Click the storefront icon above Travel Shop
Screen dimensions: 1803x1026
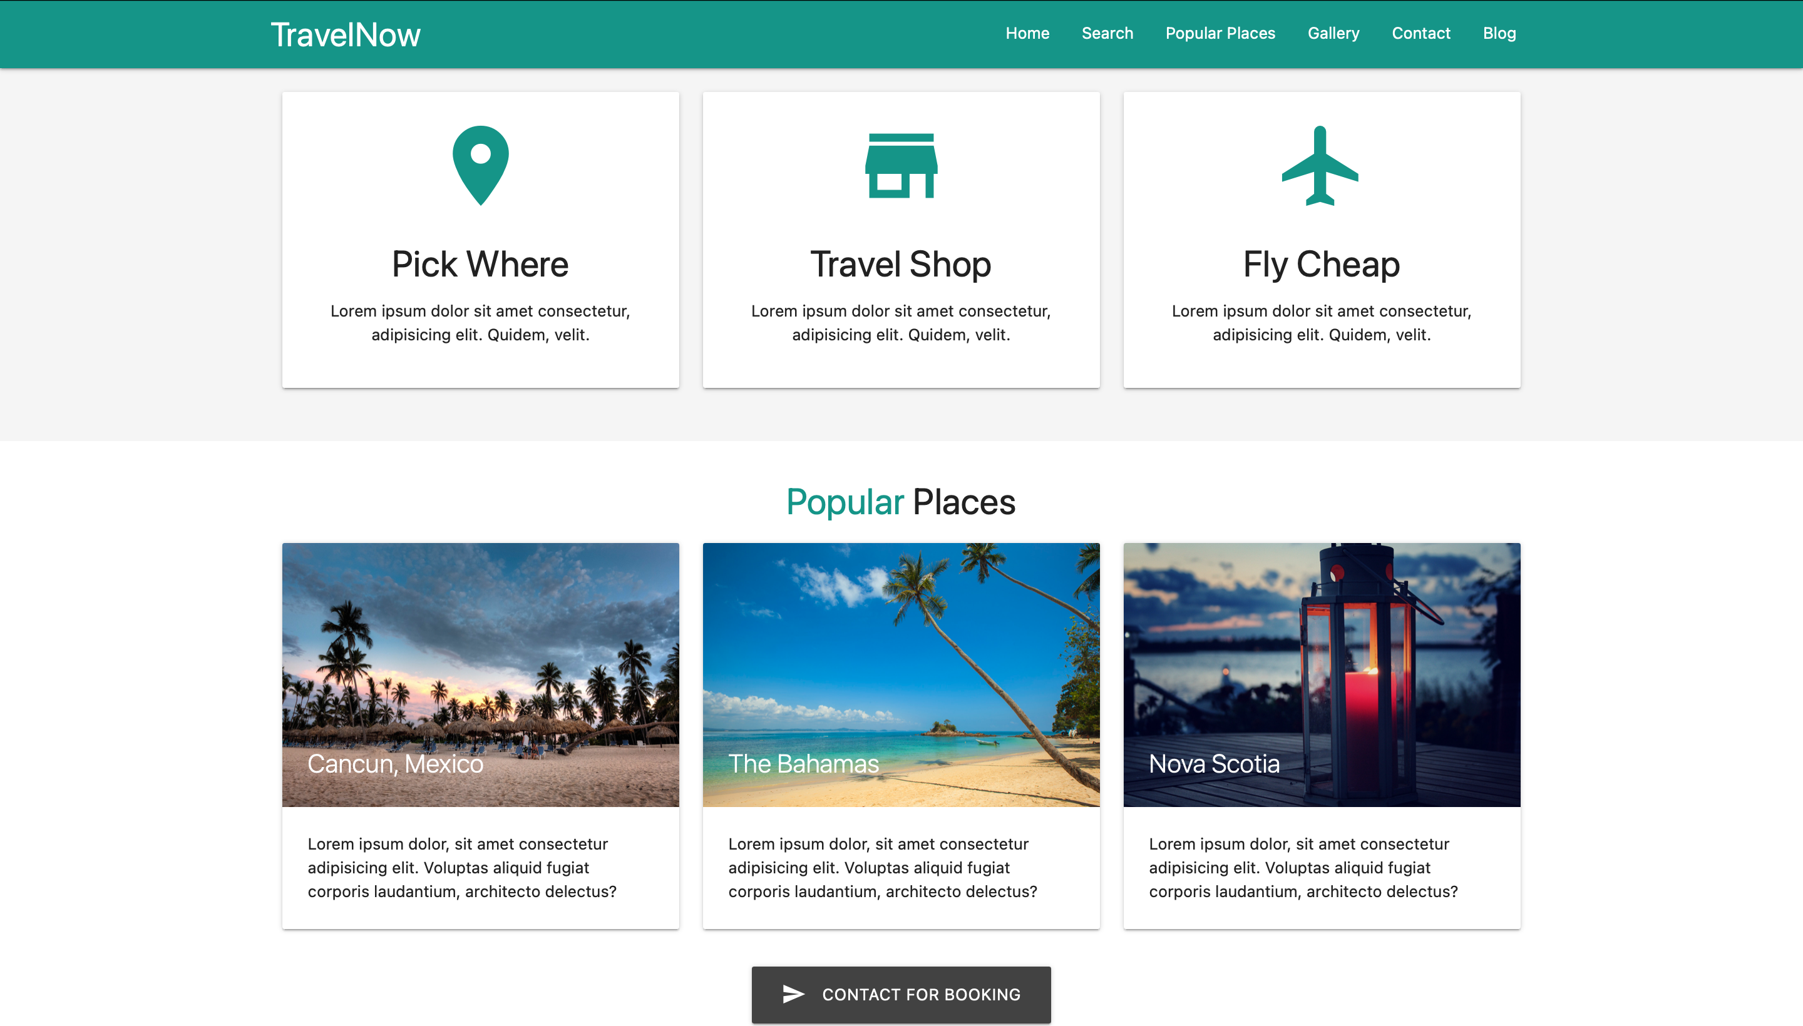901,166
